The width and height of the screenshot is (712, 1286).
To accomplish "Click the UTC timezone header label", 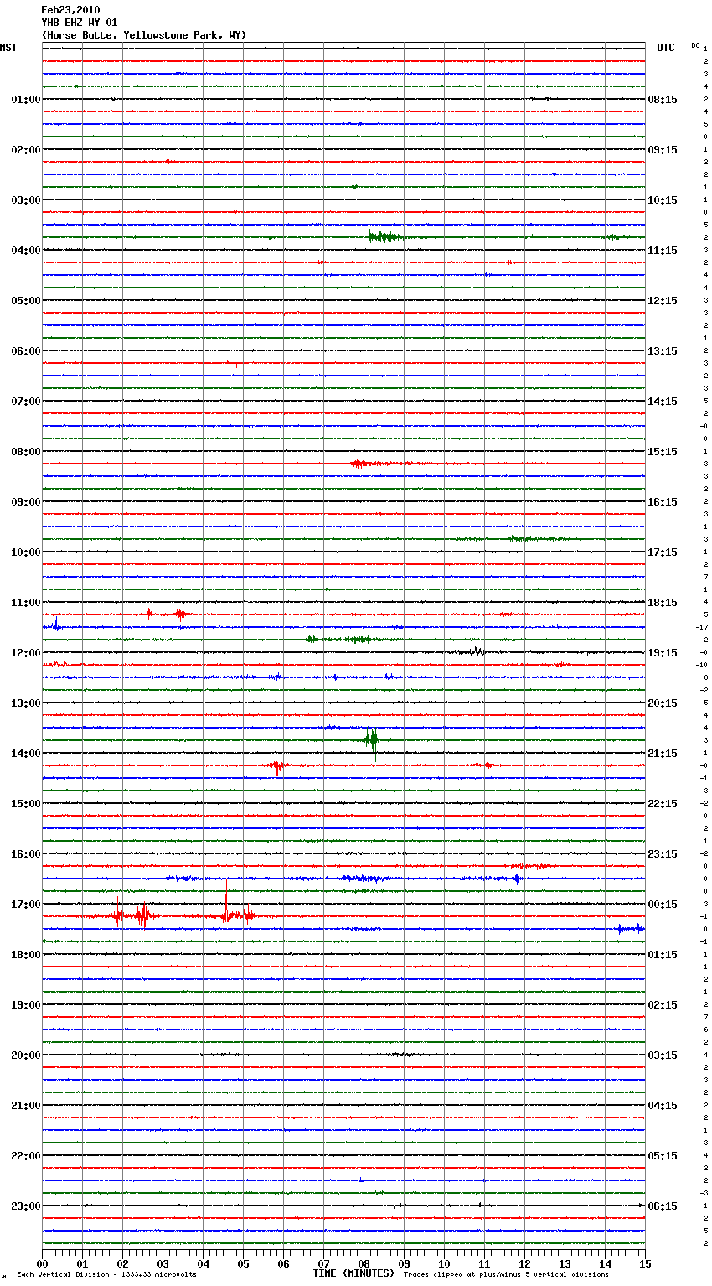I will click(x=666, y=48).
